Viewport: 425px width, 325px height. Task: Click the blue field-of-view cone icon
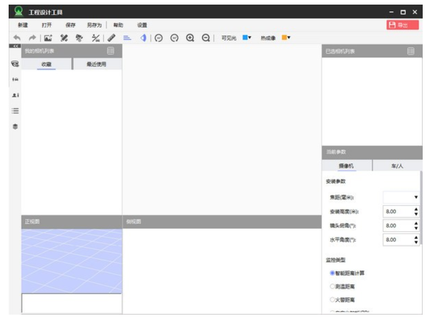tap(143, 38)
